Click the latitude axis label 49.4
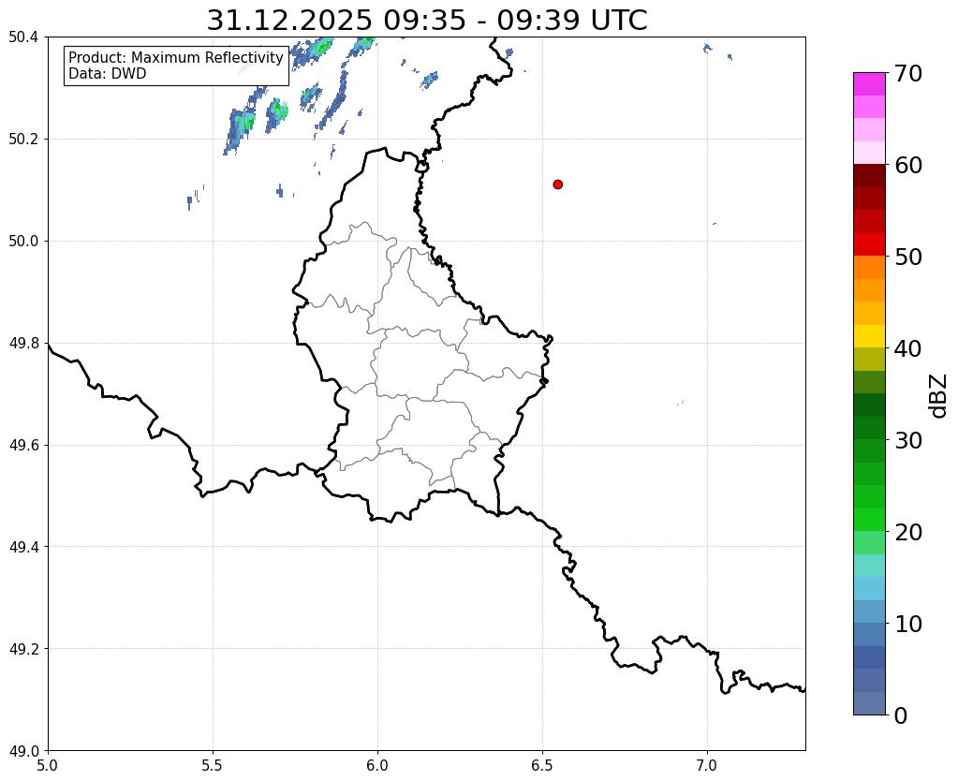Image resolution: width=958 pixels, height=781 pixels. pos(23,547)
